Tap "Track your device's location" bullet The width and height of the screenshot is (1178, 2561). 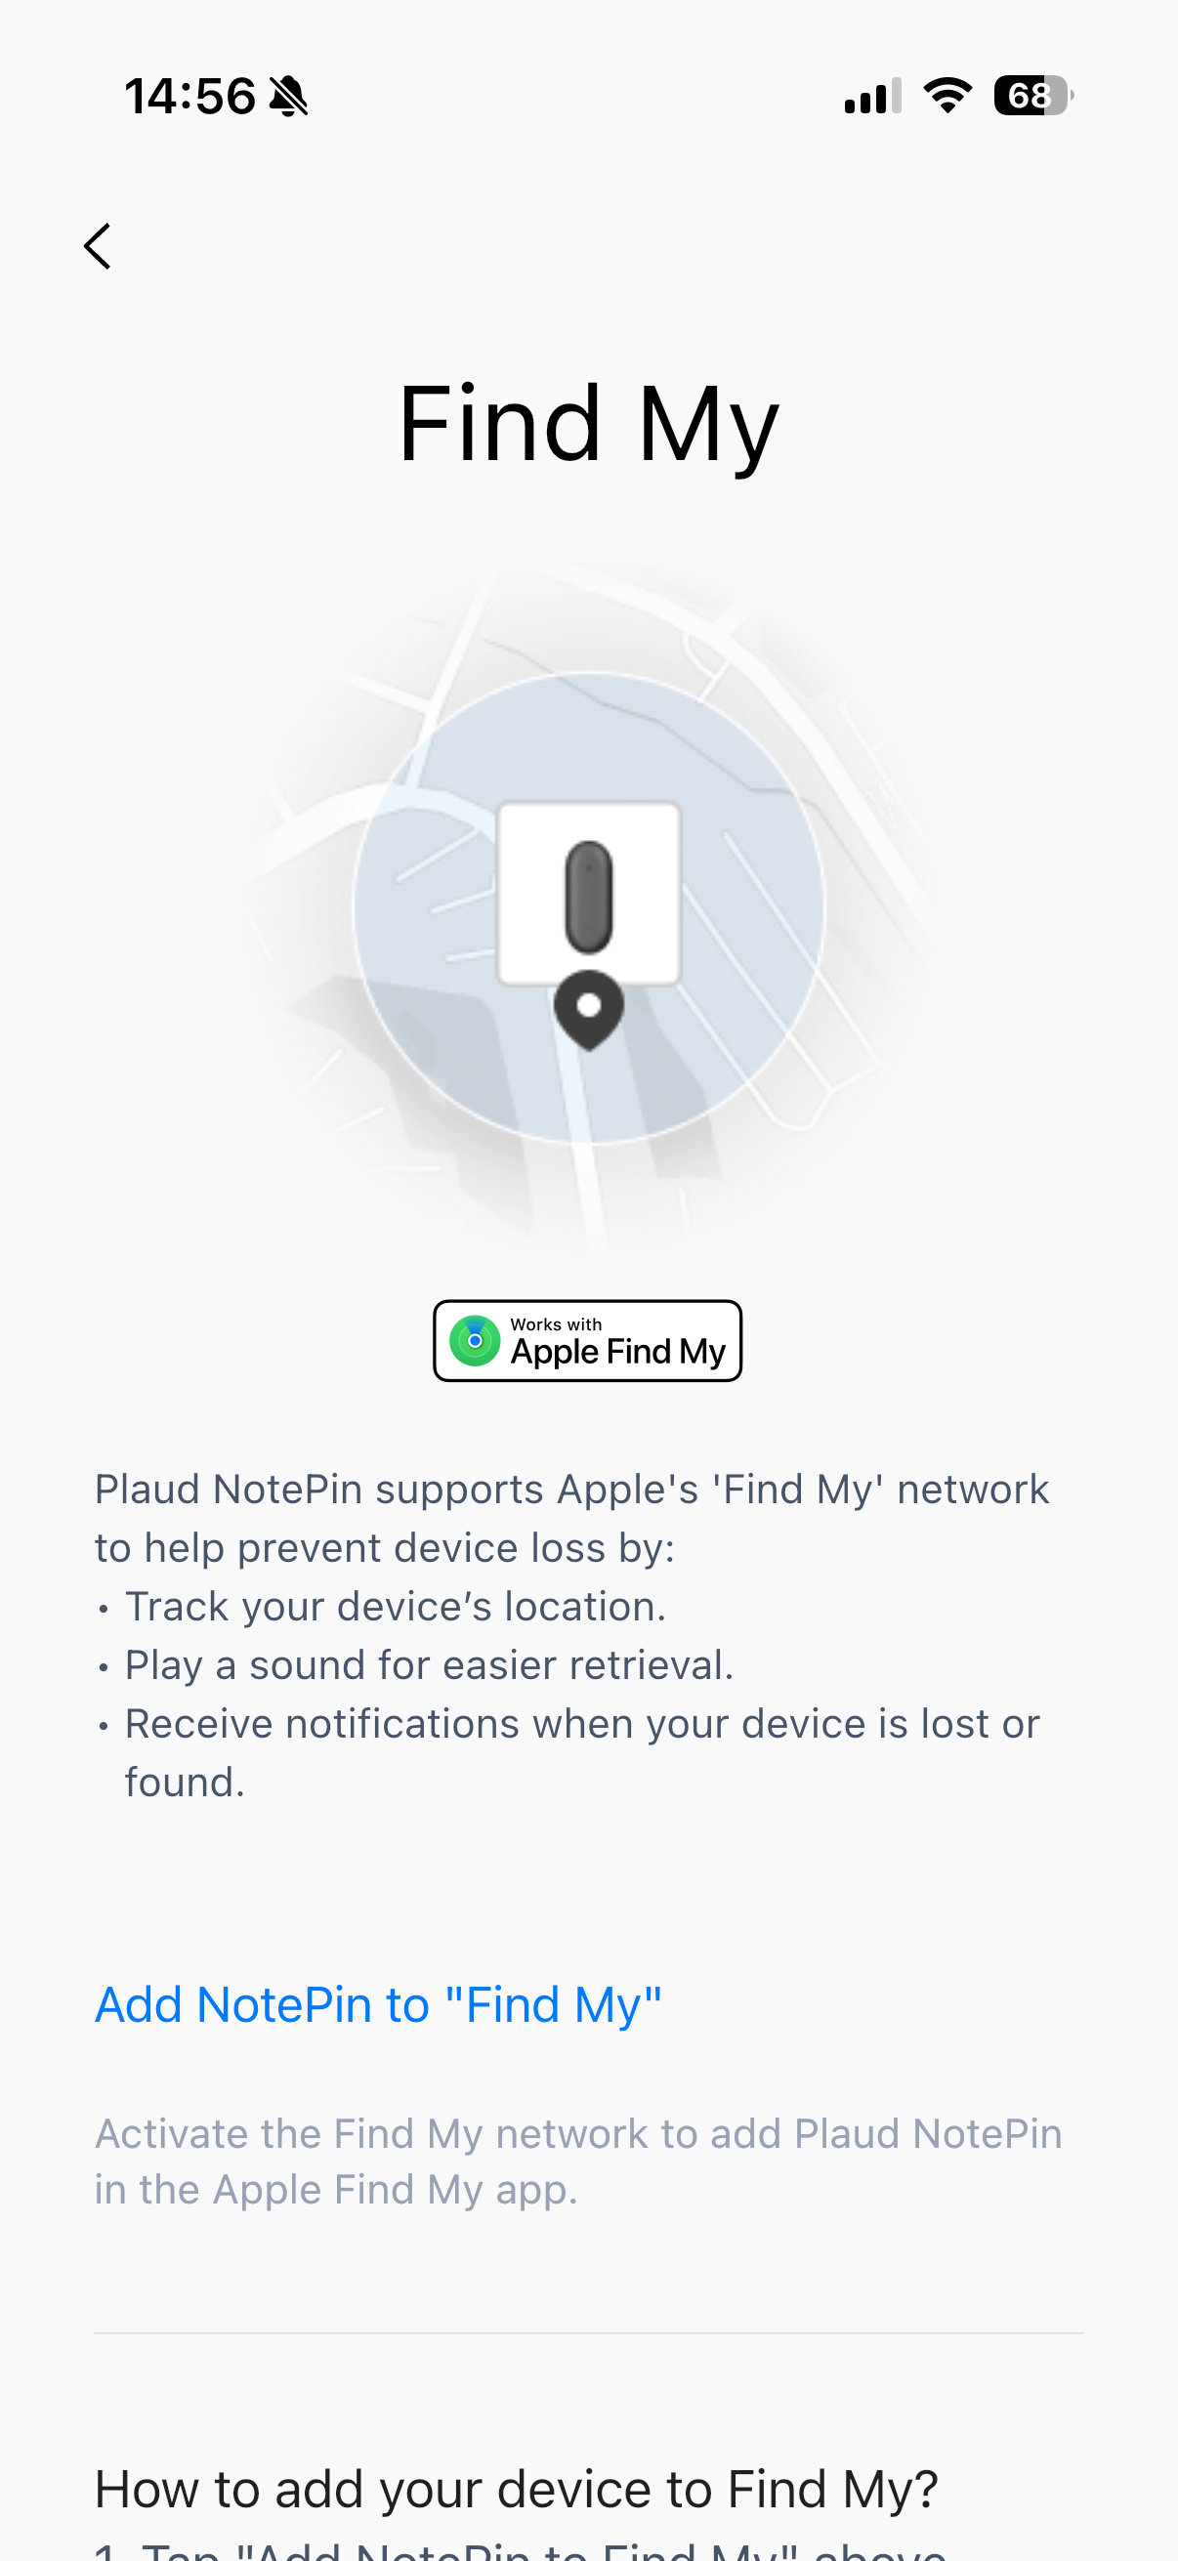(395, 1607)
